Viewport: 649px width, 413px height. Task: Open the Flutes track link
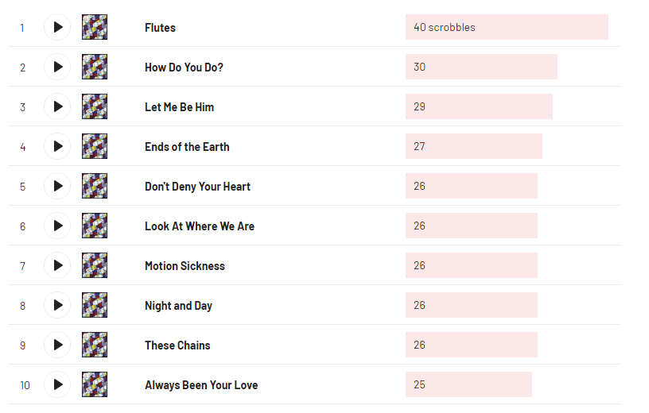pyautogui.click(x=160, y=28)
